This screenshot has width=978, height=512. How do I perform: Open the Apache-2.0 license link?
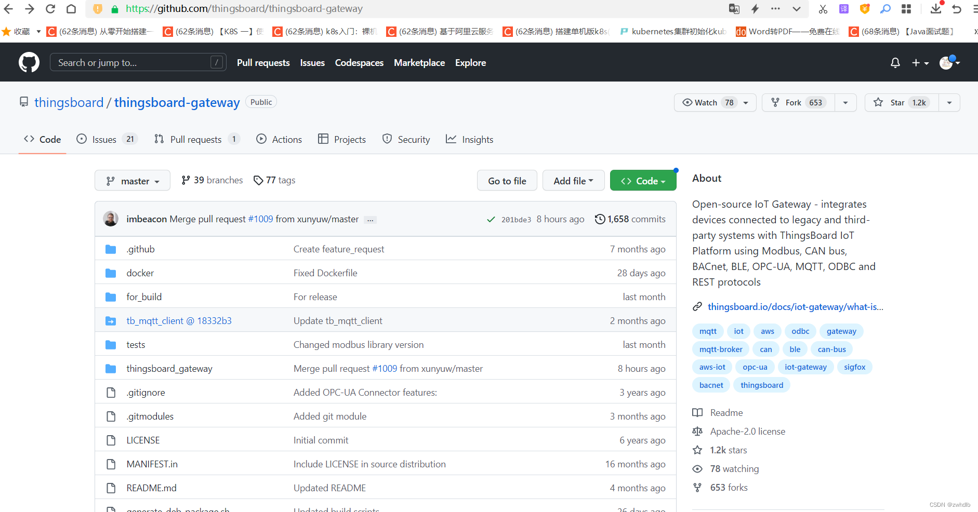coord(748,432)
